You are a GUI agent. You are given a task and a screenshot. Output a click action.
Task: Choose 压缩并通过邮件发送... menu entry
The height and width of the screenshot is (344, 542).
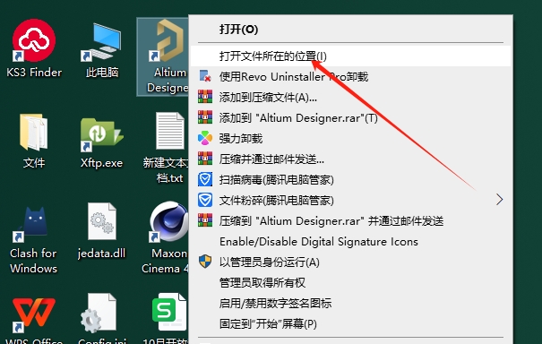[x=350, y=159]
